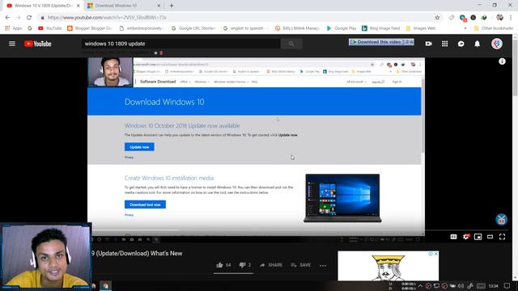
Task: Open more actions three-dot menu
Action: (x=323, y=265)
